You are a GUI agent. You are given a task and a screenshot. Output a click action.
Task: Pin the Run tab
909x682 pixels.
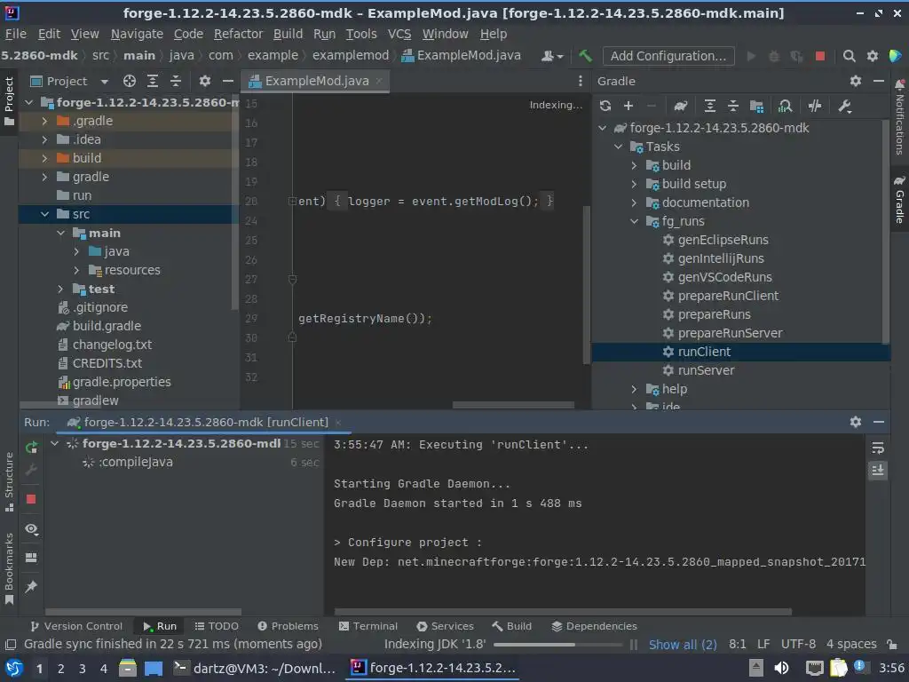point(31,586)
